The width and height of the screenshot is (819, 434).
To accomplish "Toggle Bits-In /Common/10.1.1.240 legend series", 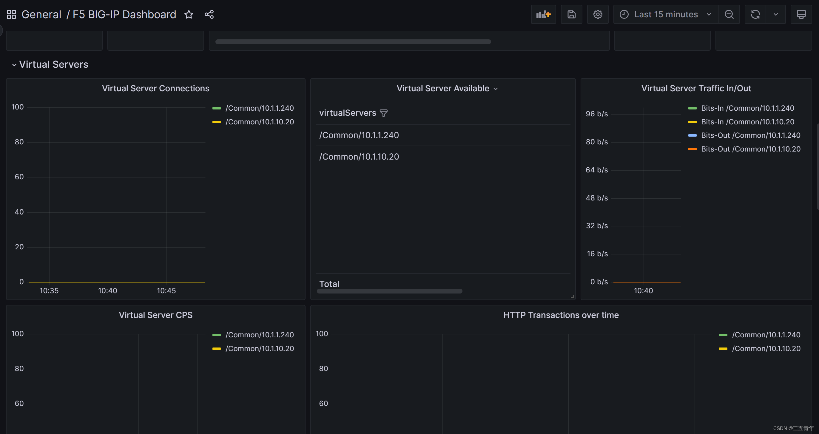I will click(x=747, y=108).
